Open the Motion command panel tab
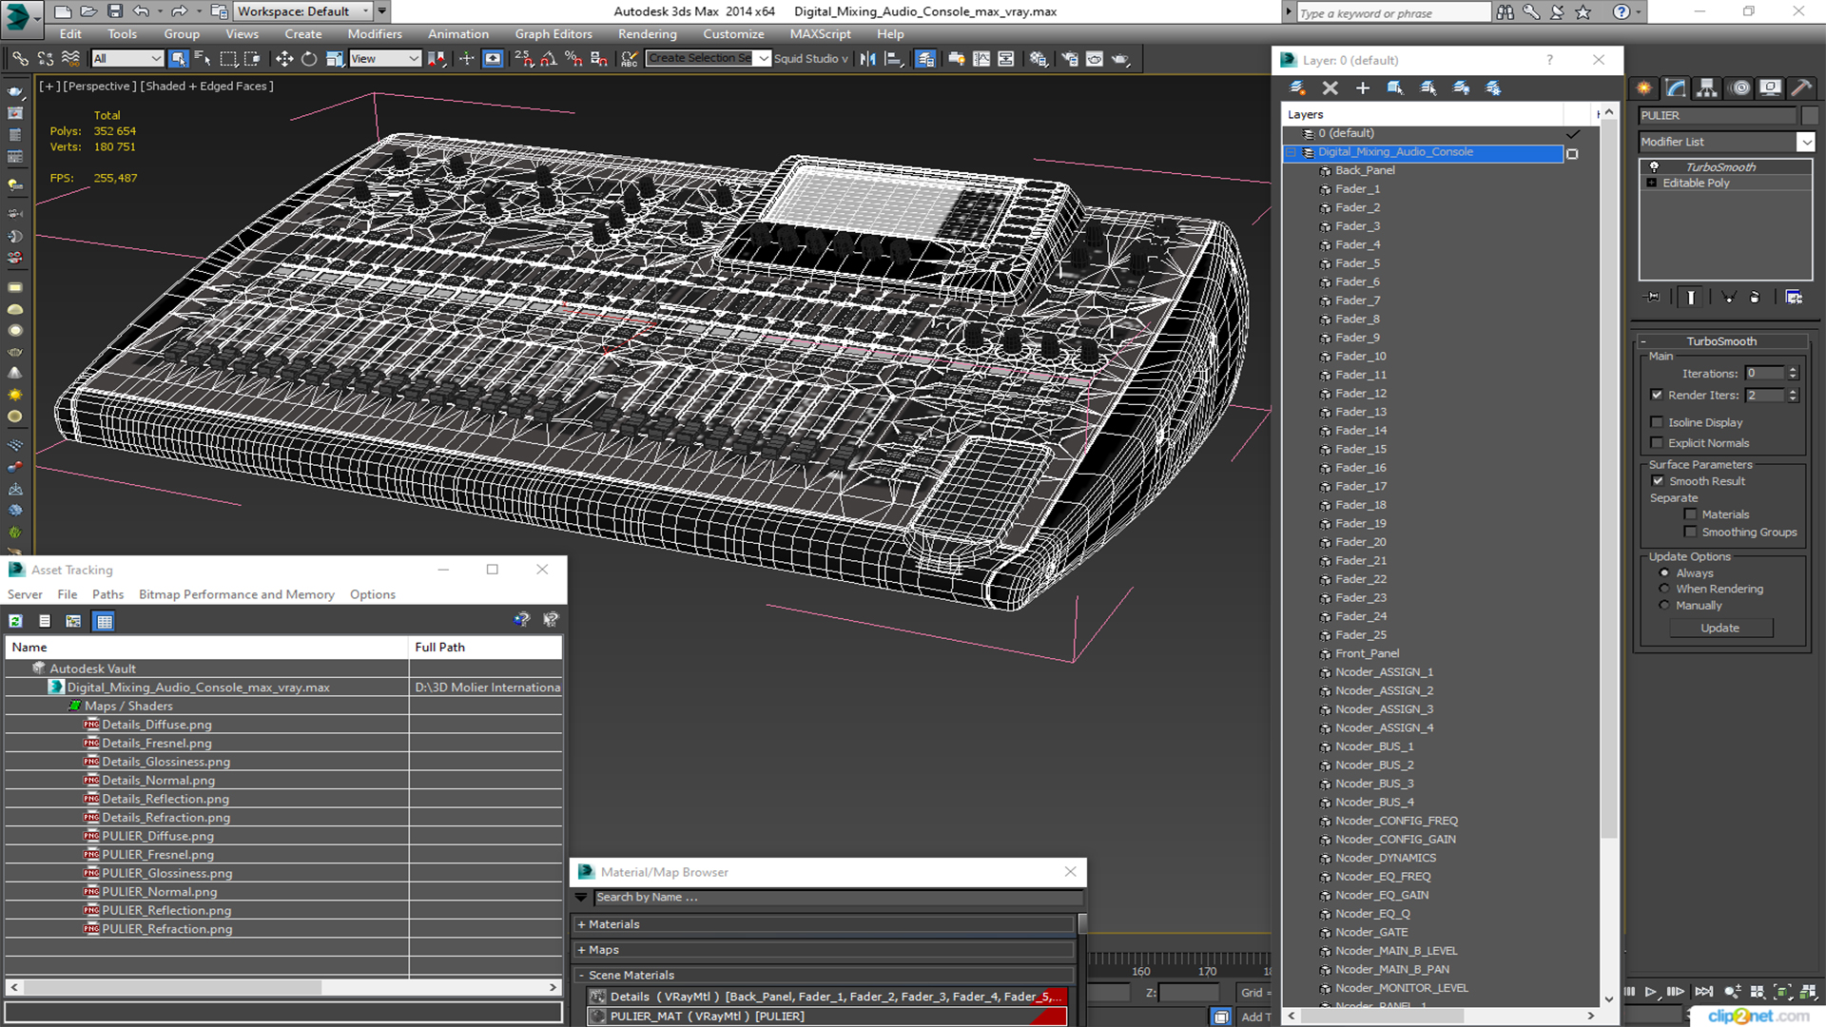This screenshot has width=1826, height=1027. (x=1739, y=87)
